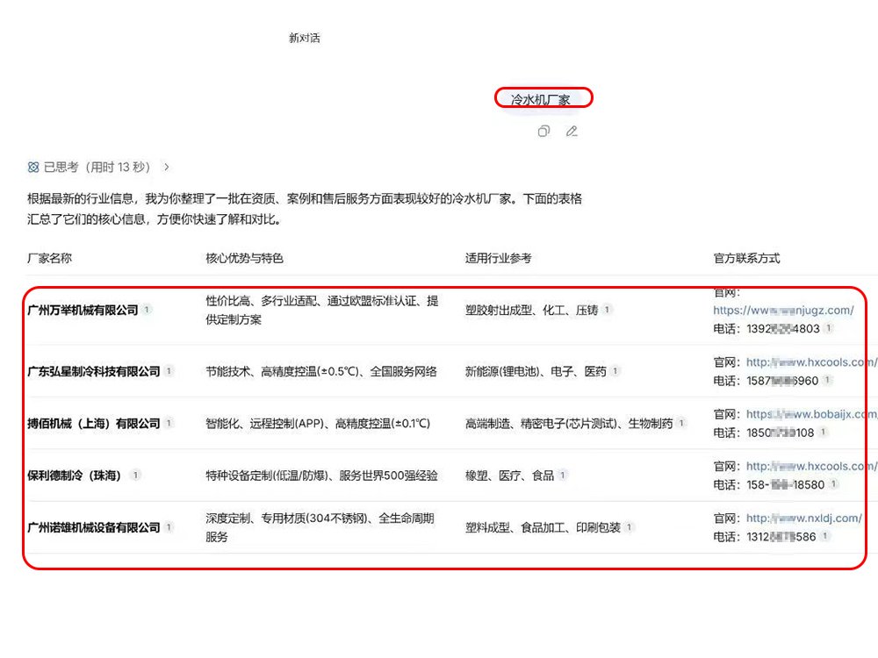The height and width of the screenshot is (658, 878).
Task: Click the thinking icon beside 已思考
Action: coord(33,167)
